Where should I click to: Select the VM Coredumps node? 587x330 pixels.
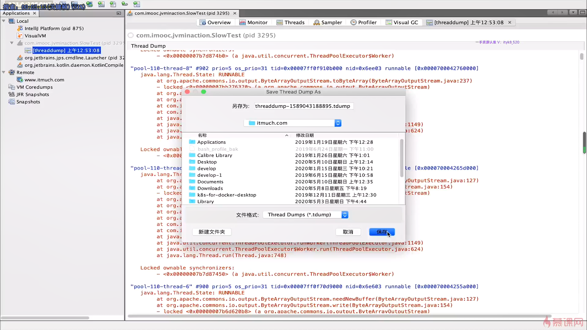pos(35,87)
